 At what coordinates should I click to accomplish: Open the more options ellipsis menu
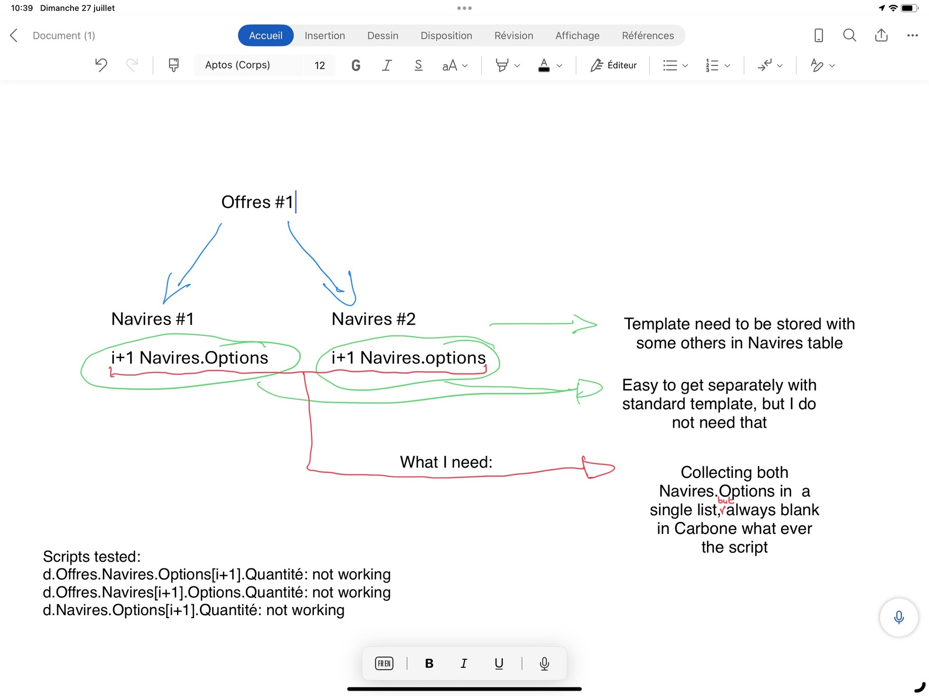pyautogui.click(x=913, y=36)
